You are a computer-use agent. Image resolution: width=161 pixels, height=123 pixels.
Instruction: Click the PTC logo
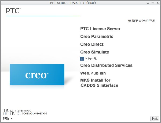pos(13,11)
